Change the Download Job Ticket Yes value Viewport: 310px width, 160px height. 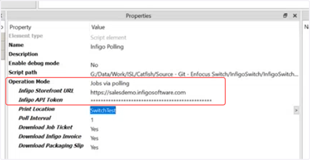[x=94, y=129]
